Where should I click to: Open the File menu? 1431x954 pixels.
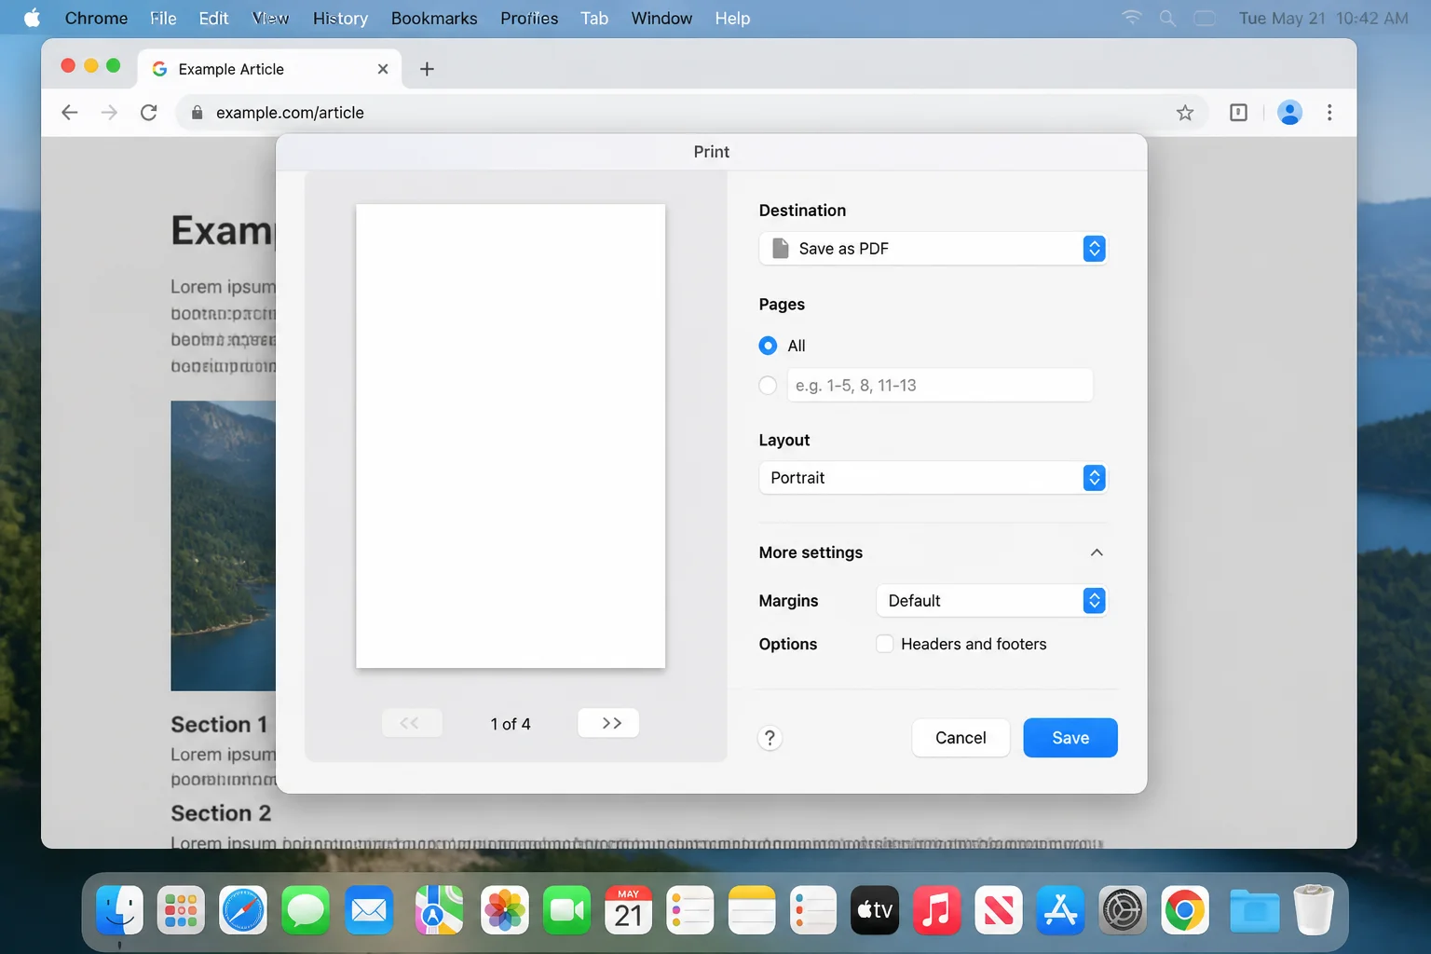pos(163,18)
